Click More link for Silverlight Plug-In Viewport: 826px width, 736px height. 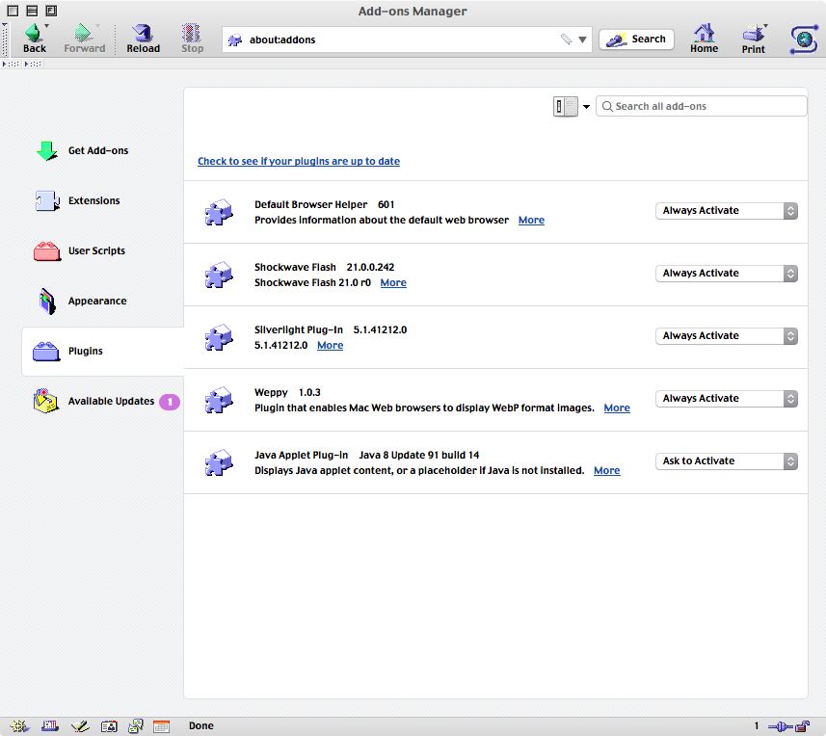coord(330,346)
